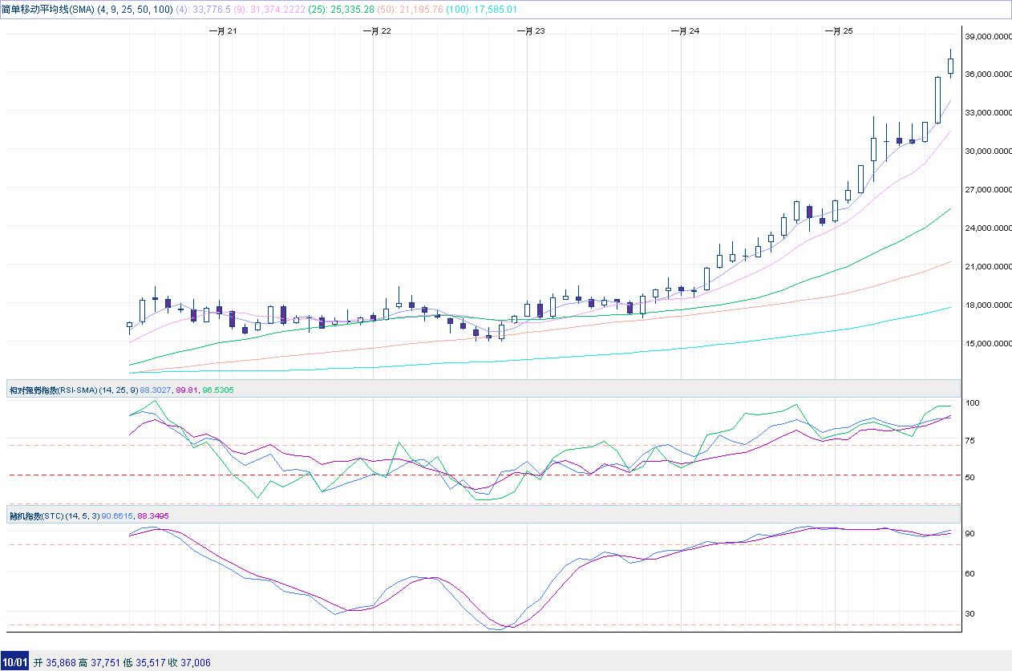Click the cyan SMA (100) value 17,585.01
The image size is (1012, 671).
(489, 9)
